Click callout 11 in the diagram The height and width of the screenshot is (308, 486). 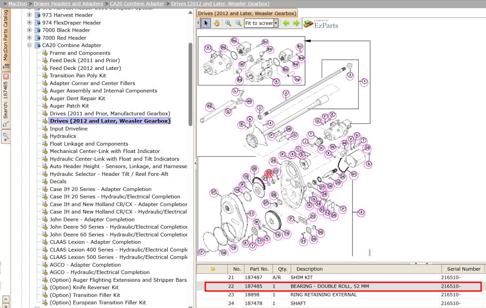click(251, 214)
